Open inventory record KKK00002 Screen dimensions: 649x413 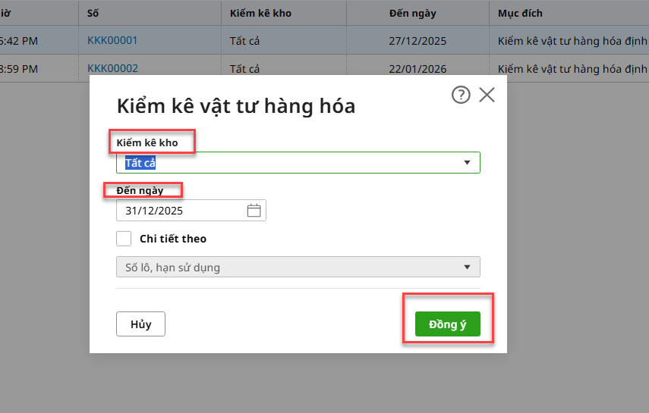112,69
